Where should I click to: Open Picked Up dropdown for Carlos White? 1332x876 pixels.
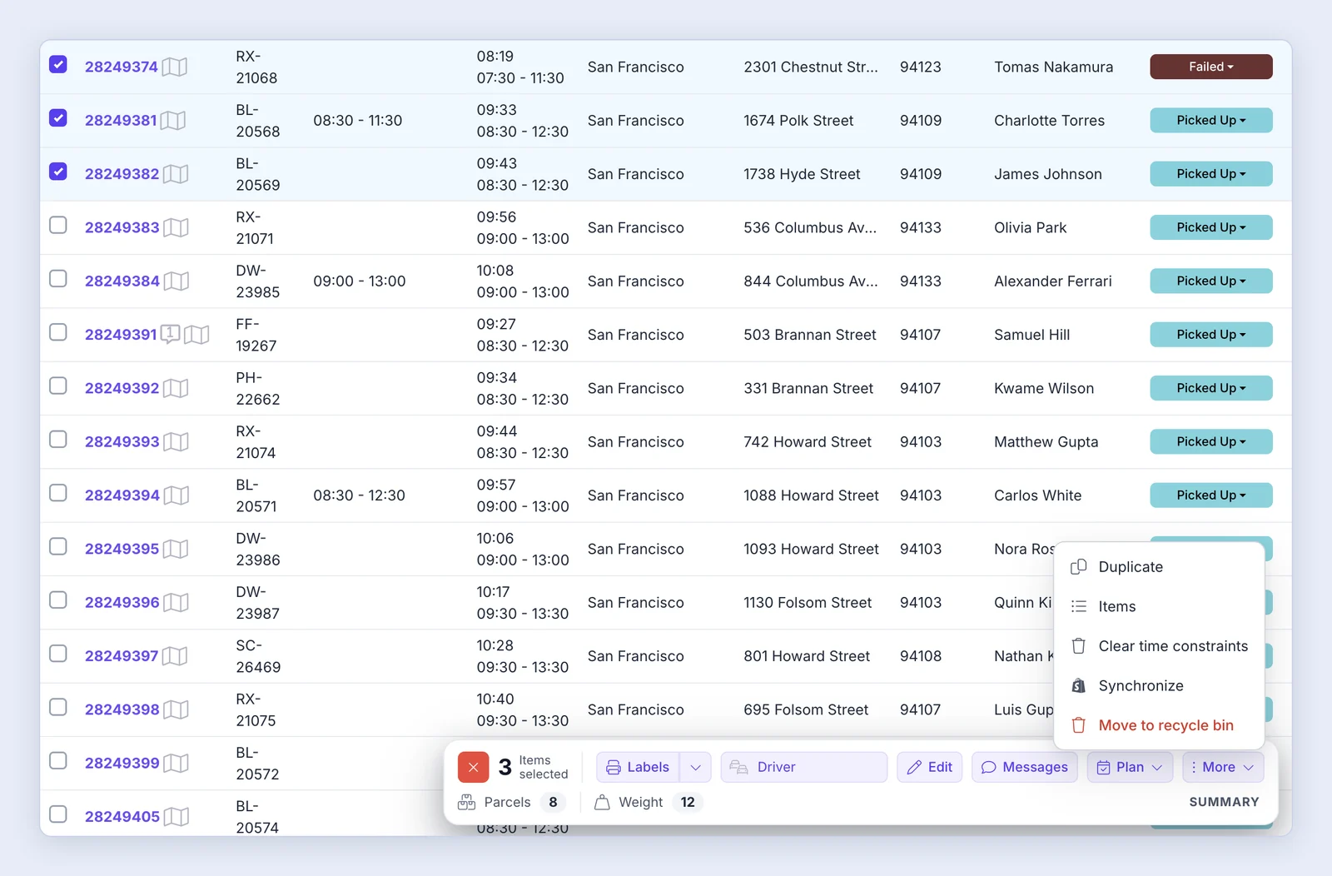[x=1211, y=495]
